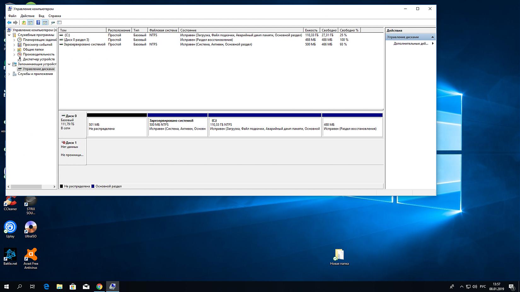Click the blue Back arrow in toolbar
This screenshot has height=292, width=520.
pos(9,23)
